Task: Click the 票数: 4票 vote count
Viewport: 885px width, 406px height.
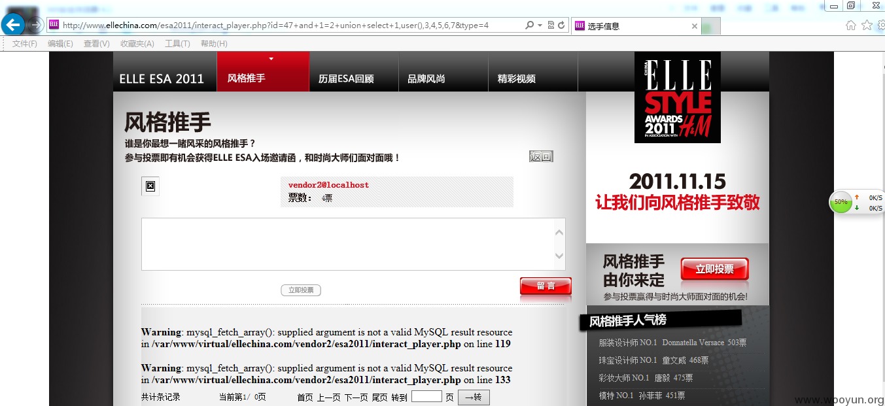Action: click(x=310, y=197)
